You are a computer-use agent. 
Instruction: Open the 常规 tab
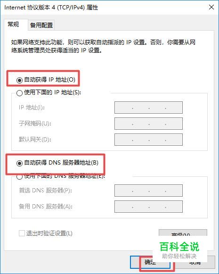13,25
